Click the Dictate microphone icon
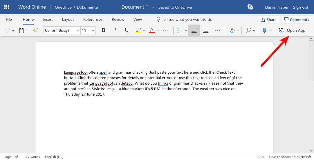The height and width of the screenshot is (160, 314). (x=265, y=30)
